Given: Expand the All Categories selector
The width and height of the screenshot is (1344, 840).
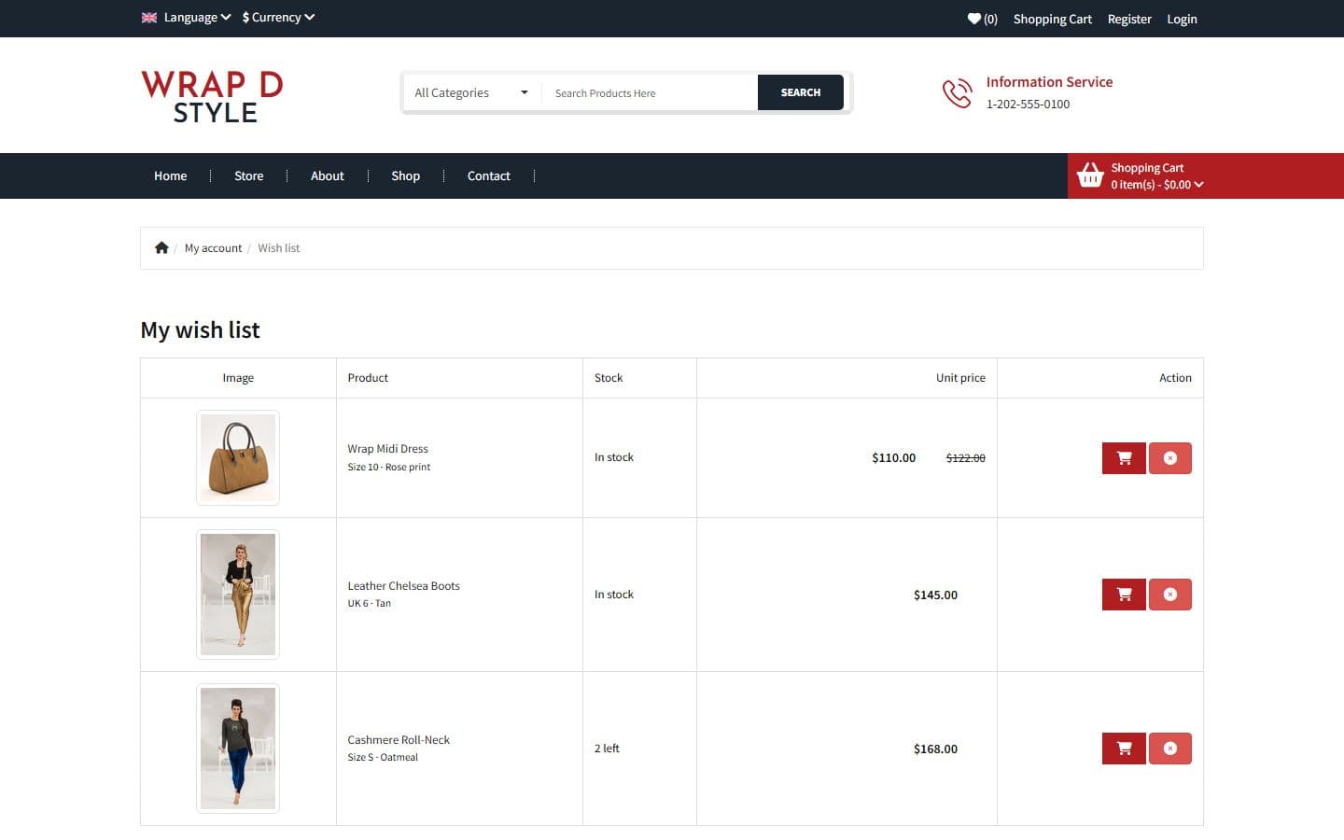Looking at the screenshot, I should pos(471,92).
